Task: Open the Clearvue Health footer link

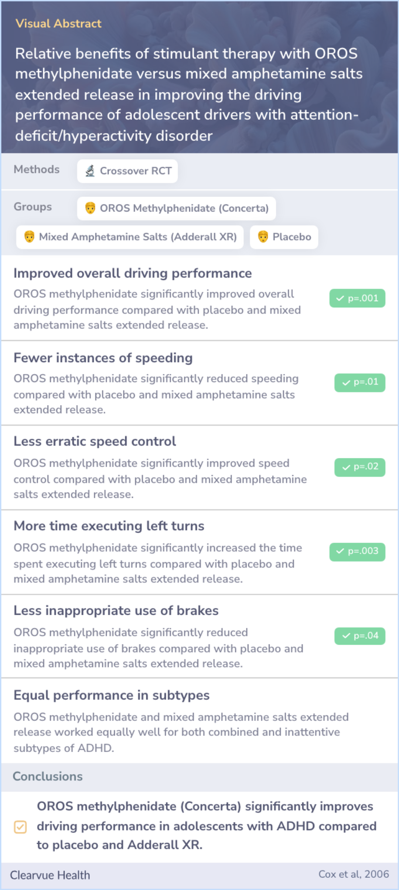Action: [50, 875]
